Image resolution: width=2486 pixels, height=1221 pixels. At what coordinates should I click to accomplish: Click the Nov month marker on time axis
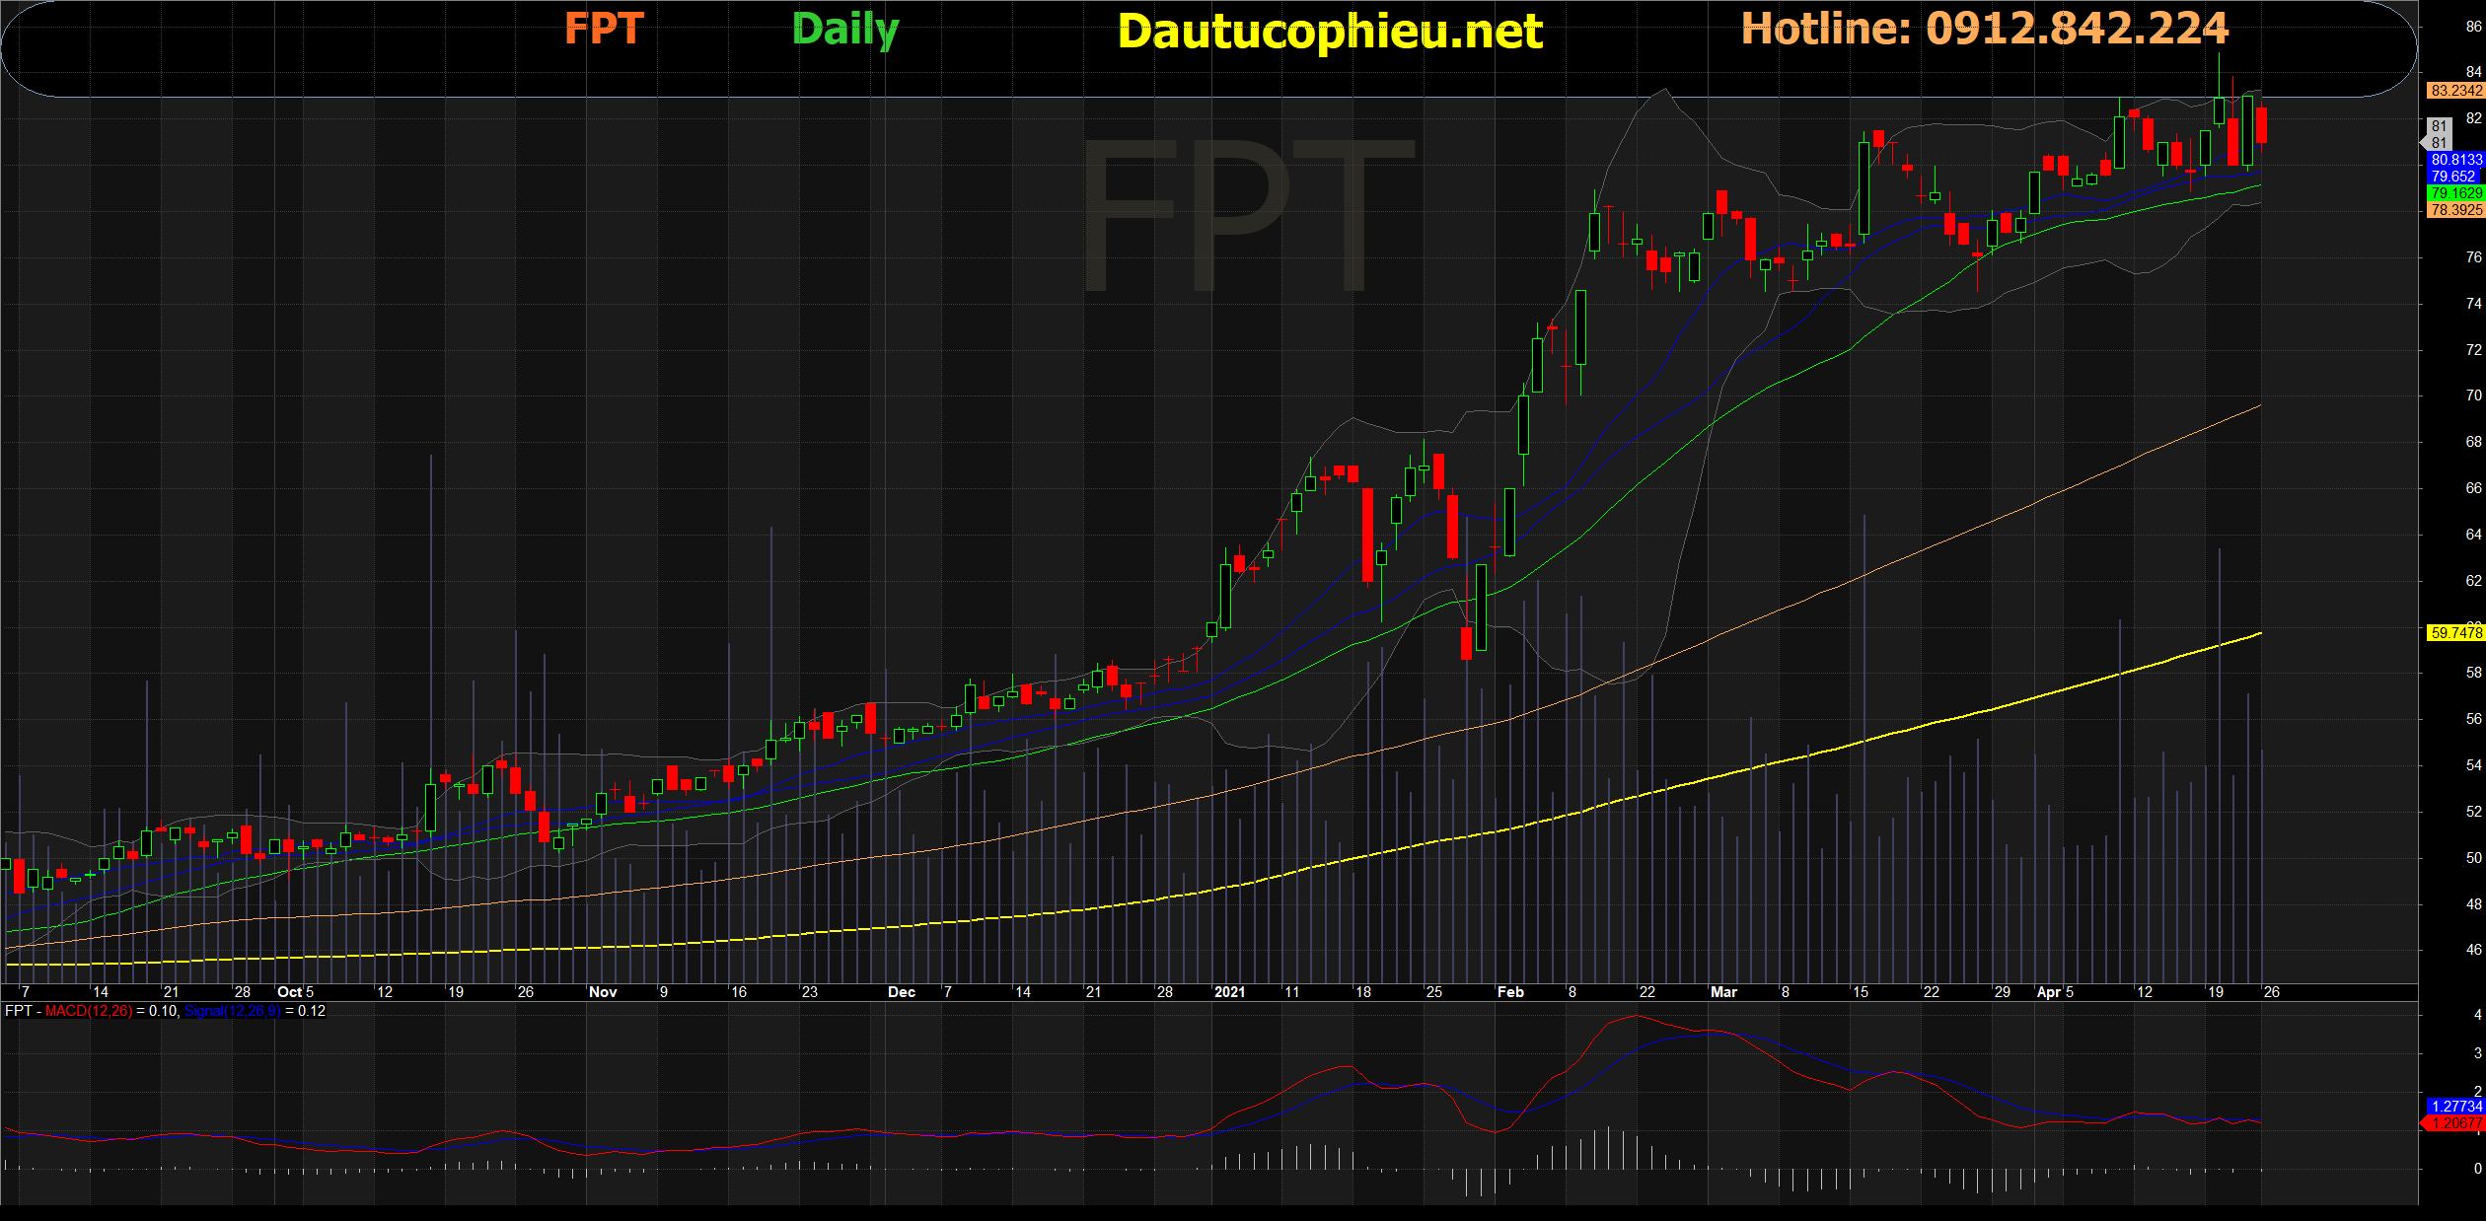603,992
